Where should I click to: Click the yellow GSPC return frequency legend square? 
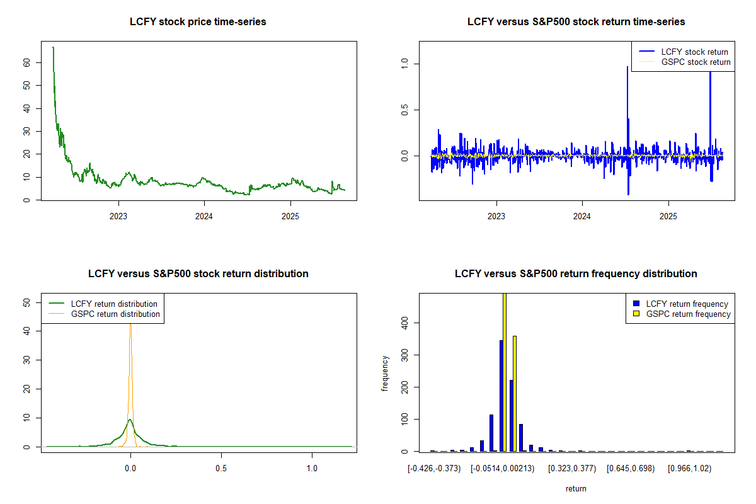(x=636, y=314)
